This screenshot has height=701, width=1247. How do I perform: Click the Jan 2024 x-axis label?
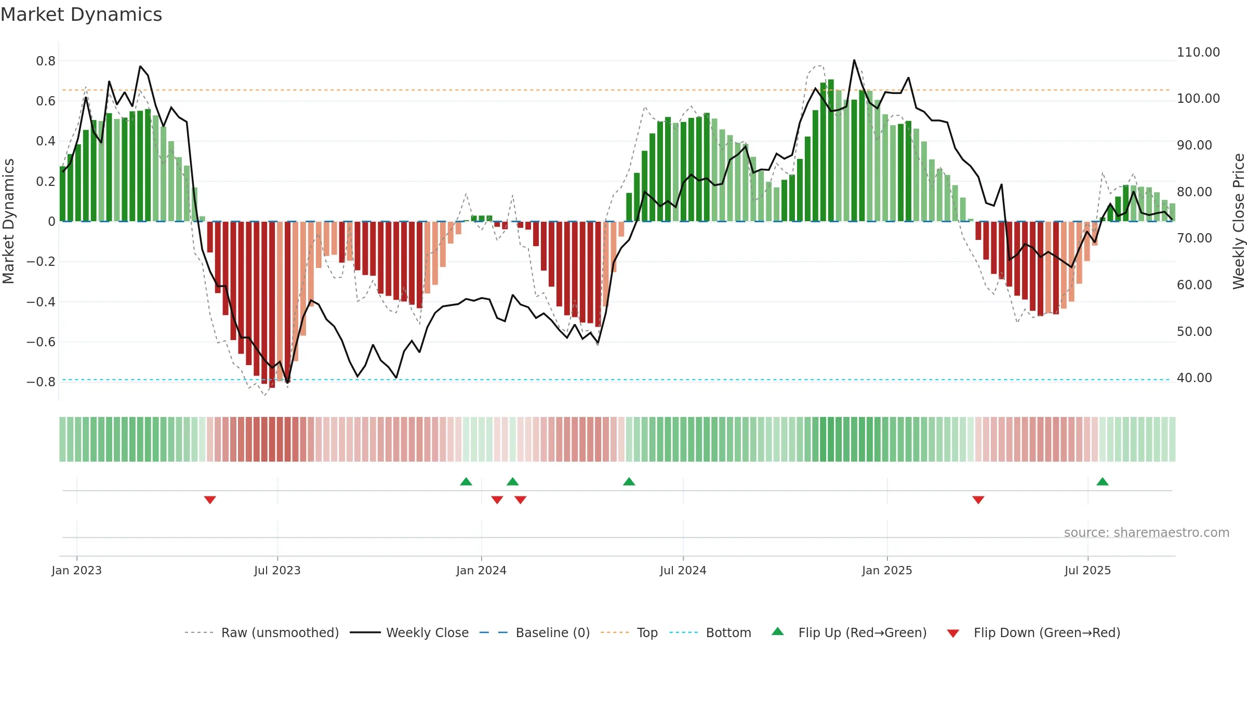(482, 570)
